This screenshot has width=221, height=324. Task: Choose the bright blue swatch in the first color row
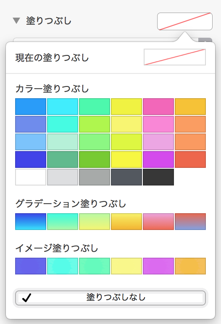click(x=31, y=107)
